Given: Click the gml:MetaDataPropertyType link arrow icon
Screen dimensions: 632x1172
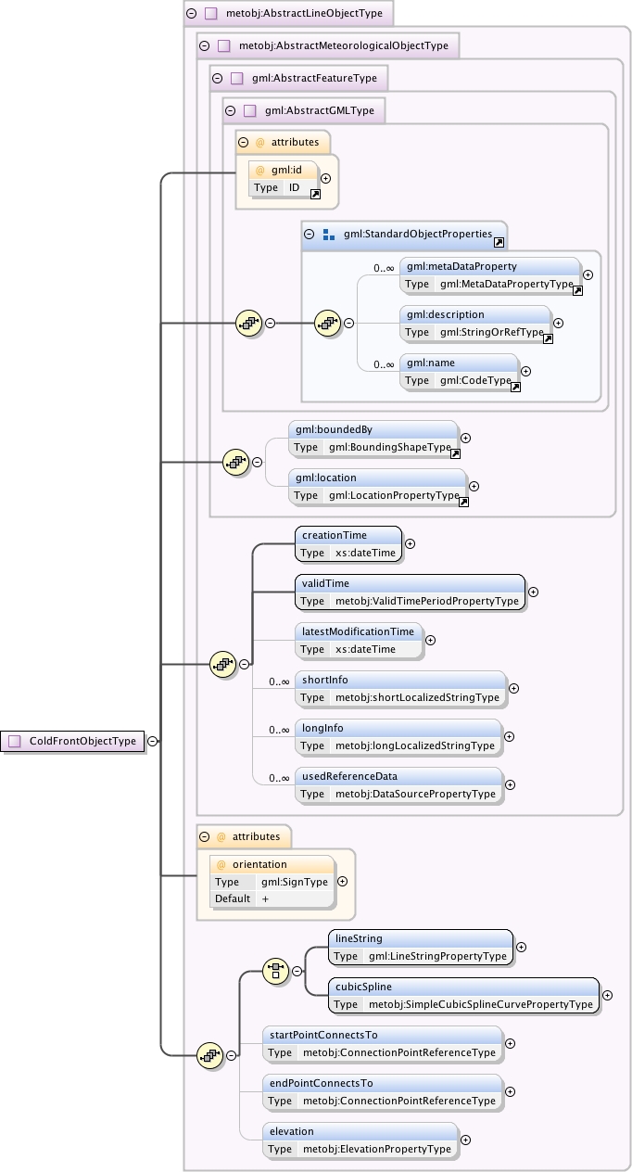Looking at the screenshot, I should (x=577, y=290).
